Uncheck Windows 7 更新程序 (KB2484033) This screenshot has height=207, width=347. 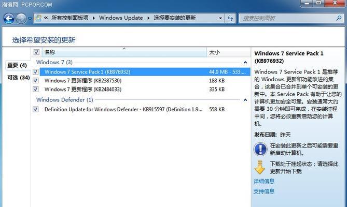[x=36, y=90]
